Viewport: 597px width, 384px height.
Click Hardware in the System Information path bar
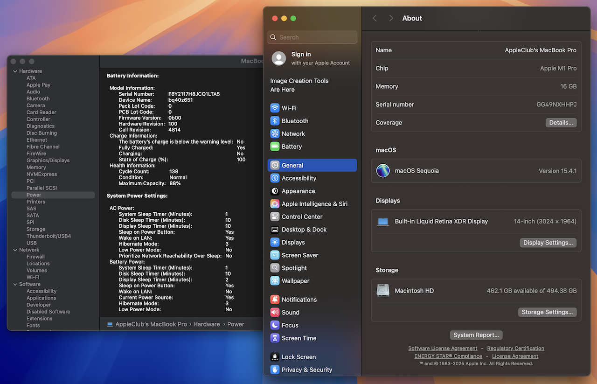(207, 324)
